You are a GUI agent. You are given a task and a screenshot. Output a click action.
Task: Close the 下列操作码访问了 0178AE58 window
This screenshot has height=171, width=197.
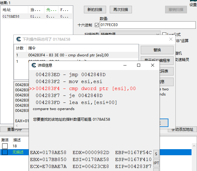pos(171,39)
